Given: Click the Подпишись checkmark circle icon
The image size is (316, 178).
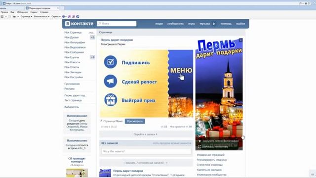Looking at the screenshot, I should [x=111, y=62].
